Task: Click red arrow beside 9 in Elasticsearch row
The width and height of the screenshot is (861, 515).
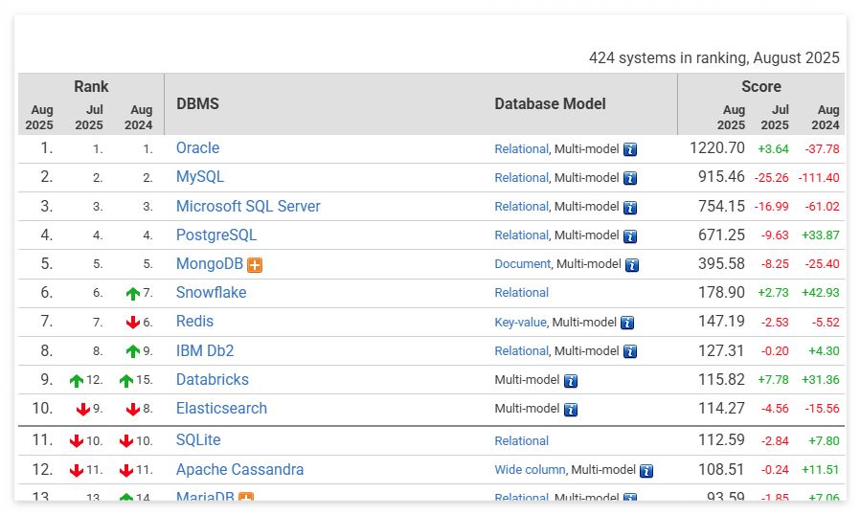Action: click(x=83, y=410)
